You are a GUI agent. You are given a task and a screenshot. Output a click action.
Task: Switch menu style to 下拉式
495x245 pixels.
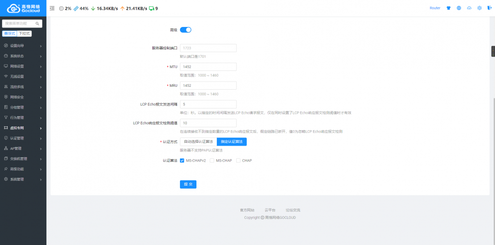tap(24, 34)
